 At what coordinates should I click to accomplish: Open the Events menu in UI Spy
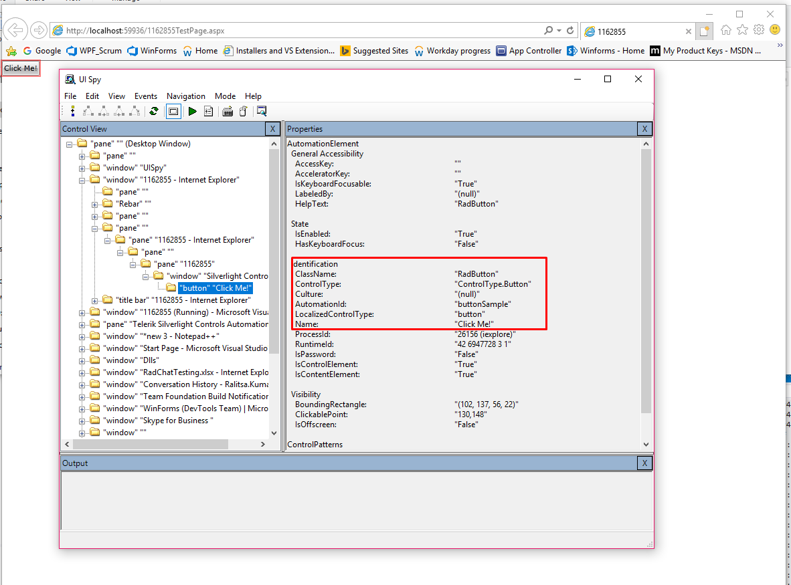coord(146,96)
